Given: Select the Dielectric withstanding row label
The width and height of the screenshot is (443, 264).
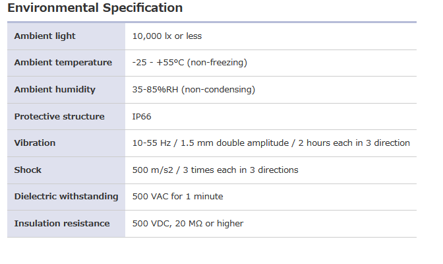Looking at the screenshot, I should tap(66, 197).
